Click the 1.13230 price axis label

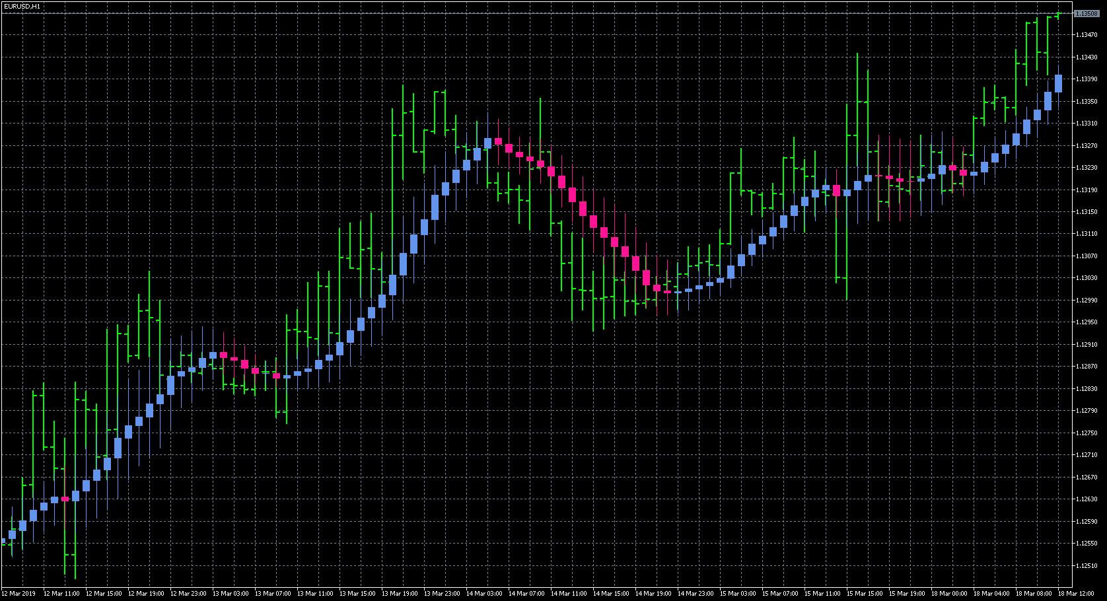[1087, 168]
